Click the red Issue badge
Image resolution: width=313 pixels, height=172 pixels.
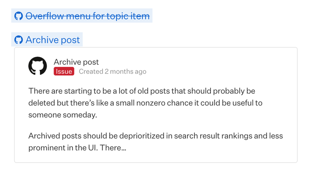[64, 71]
